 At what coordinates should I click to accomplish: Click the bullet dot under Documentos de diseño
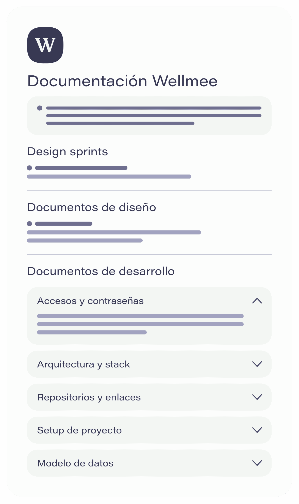(29, 224)
